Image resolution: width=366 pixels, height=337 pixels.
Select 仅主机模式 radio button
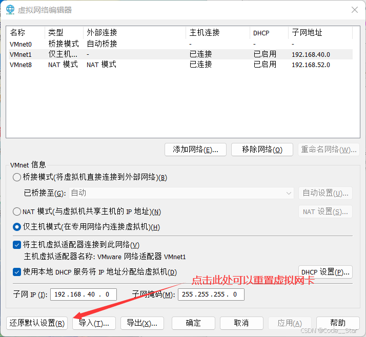pos(17,227)
